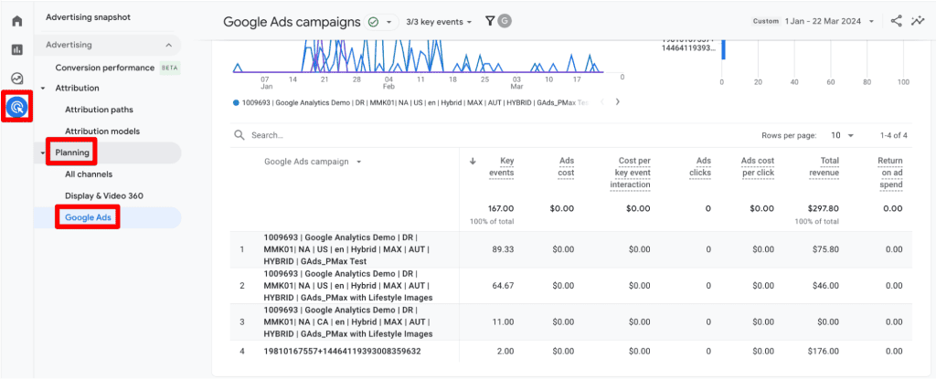Click the green report status check icon

[373, 22]
